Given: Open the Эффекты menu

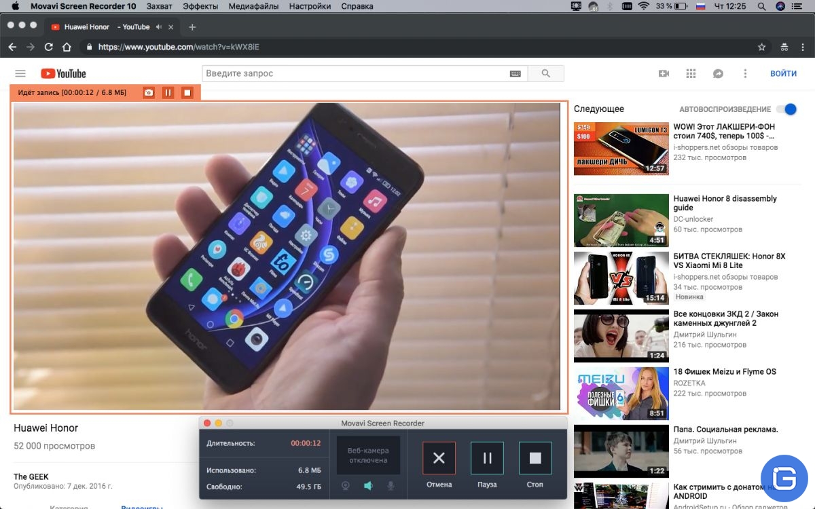Looking at the screenshot, I should (x=200, y=6).
